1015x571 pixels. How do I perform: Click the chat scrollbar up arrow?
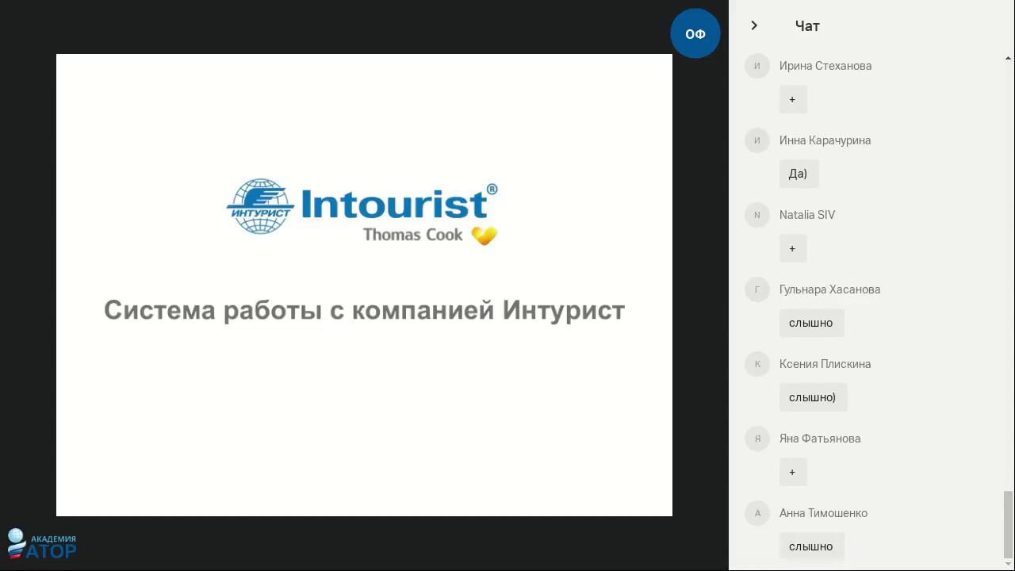(1008, 58)
